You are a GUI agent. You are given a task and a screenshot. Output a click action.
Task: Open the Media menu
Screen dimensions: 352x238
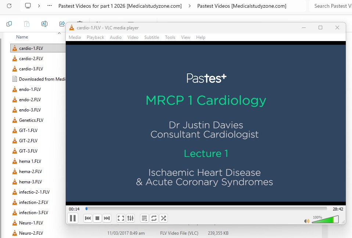pyautogui.click(x=75, y=37)
